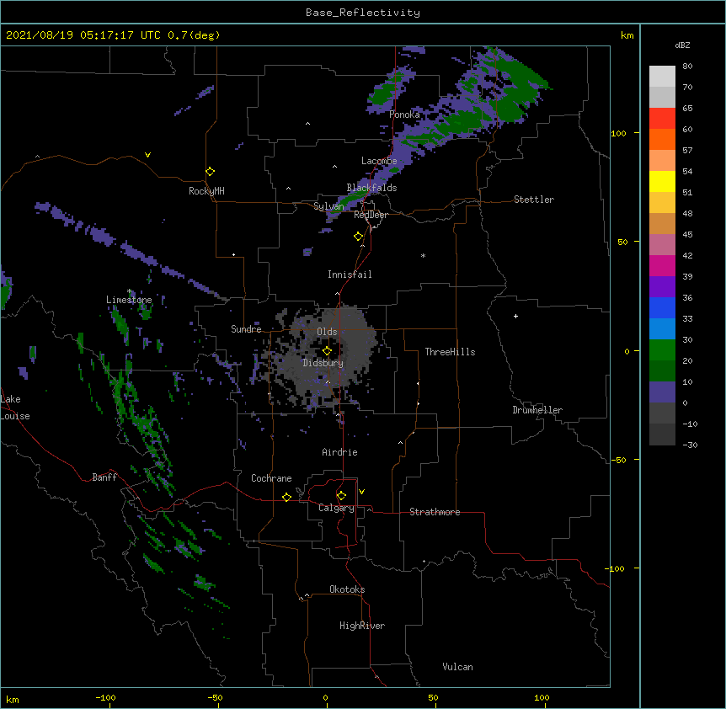
Task: Select the purple 39-36 dBZ legend swatch
Action: tap(662, 287)
